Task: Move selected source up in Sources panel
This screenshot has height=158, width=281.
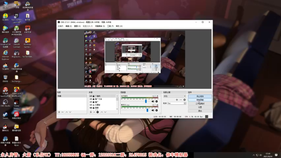Action: click(x=102, y=112)
